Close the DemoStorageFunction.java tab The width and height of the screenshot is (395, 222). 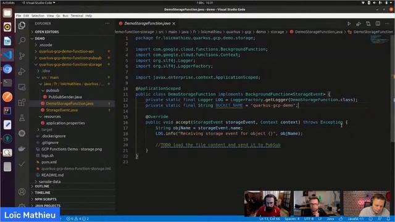(174, 23)
